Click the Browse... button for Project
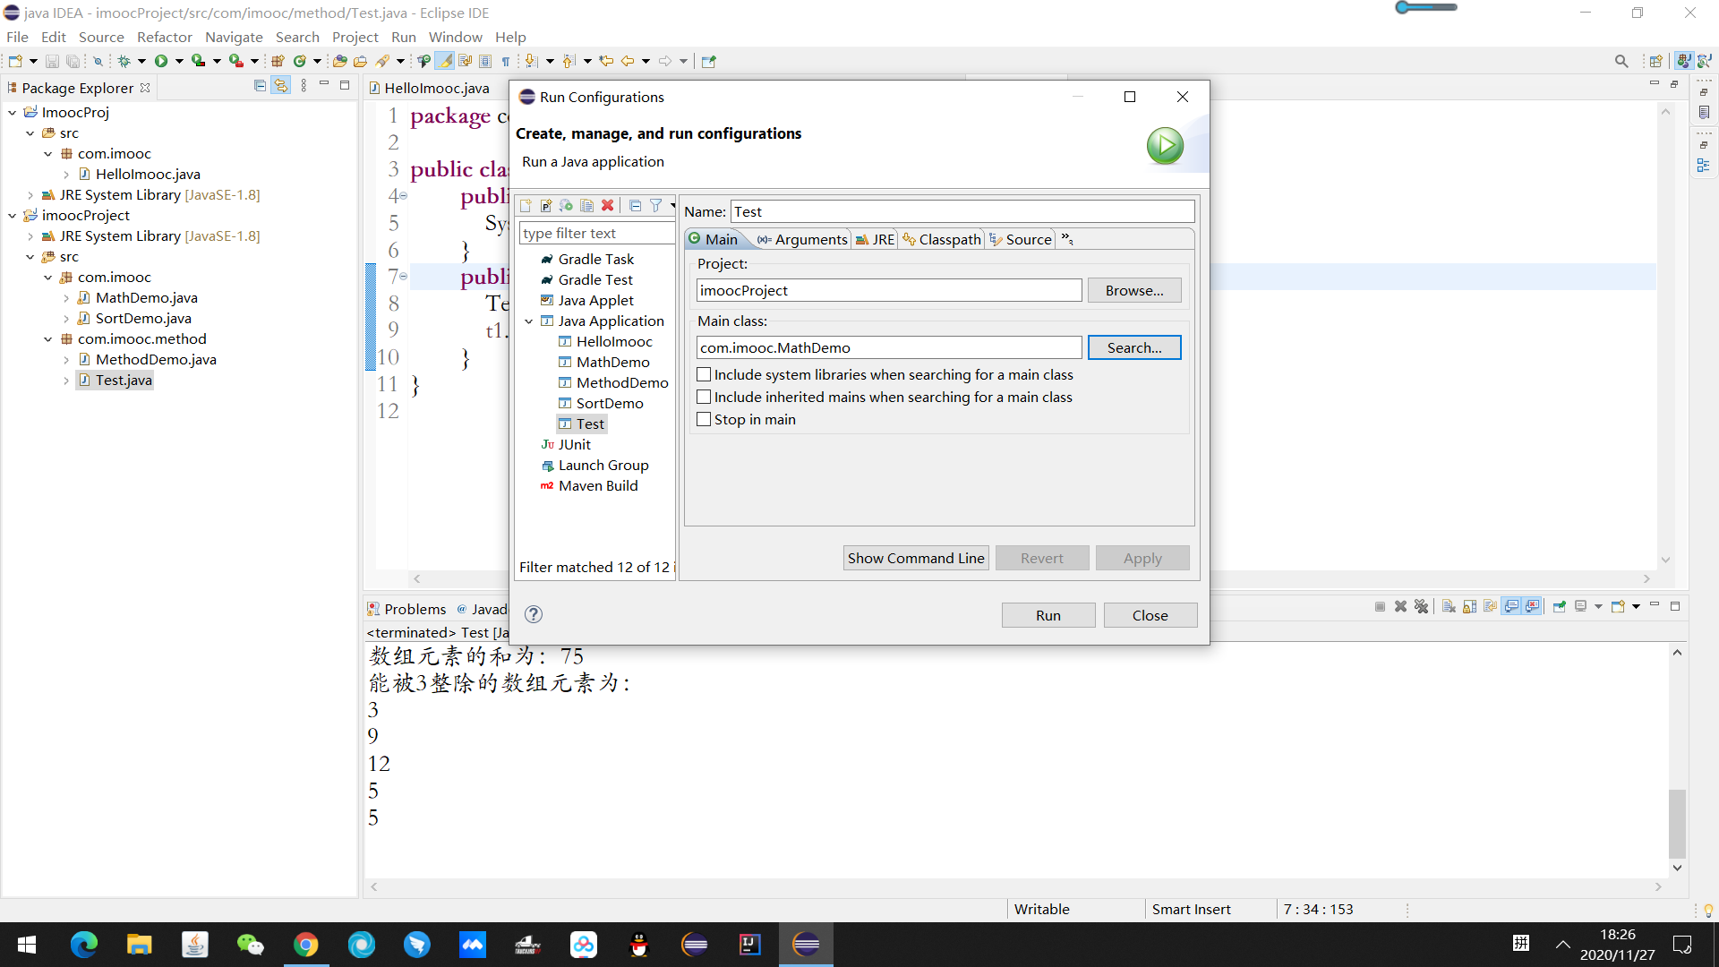This screenshot has width=1719, height=967. (1134, 290)
